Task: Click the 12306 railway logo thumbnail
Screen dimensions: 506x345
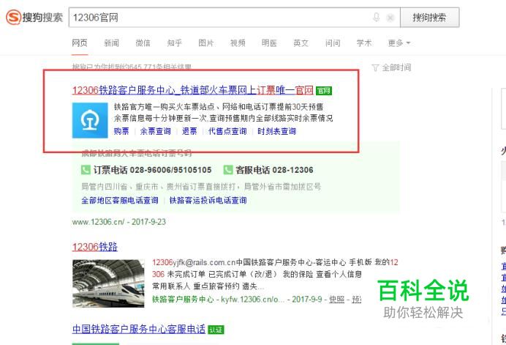Action: pos(90,120)
